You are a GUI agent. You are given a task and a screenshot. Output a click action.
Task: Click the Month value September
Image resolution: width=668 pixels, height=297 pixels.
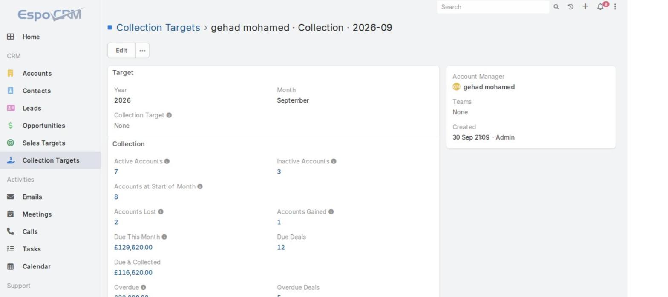tap(293, 100)
